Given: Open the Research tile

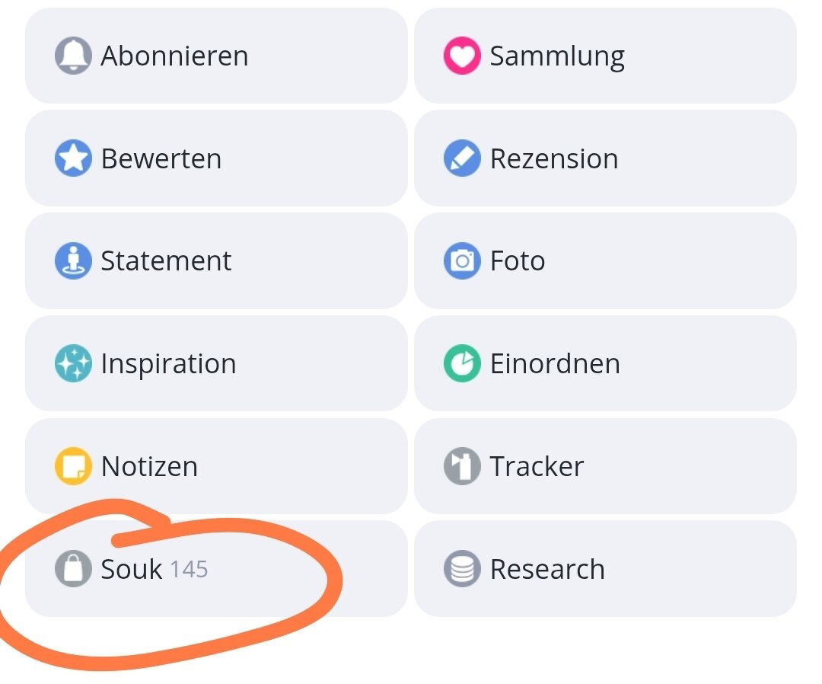Looking at the screenshot, I should coord(605,568).
